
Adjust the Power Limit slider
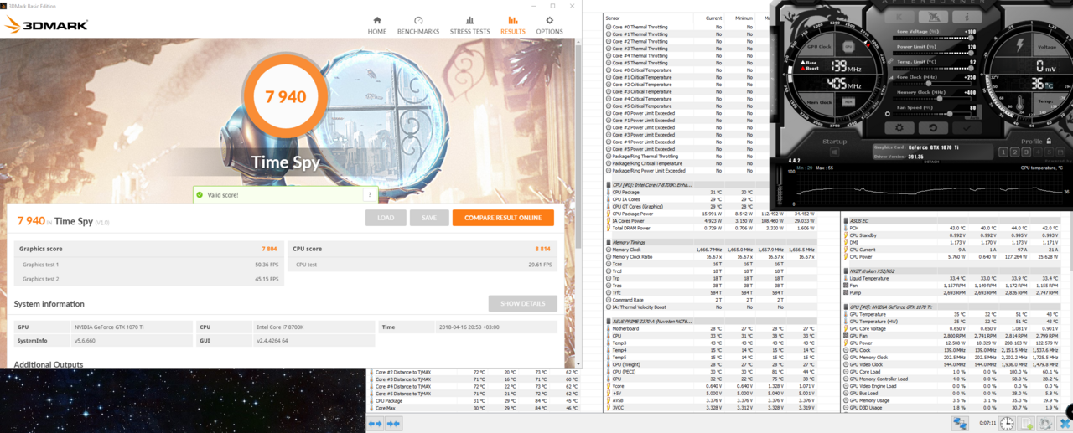pos(933,53)
